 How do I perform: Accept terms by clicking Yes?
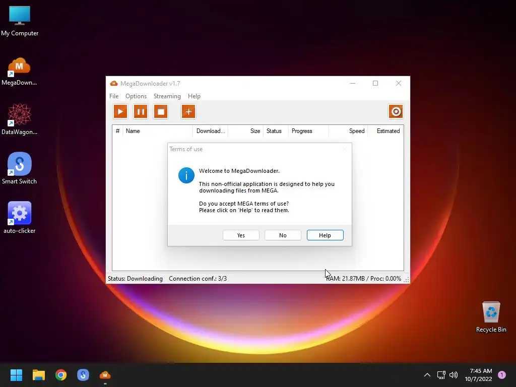(241, 235)
